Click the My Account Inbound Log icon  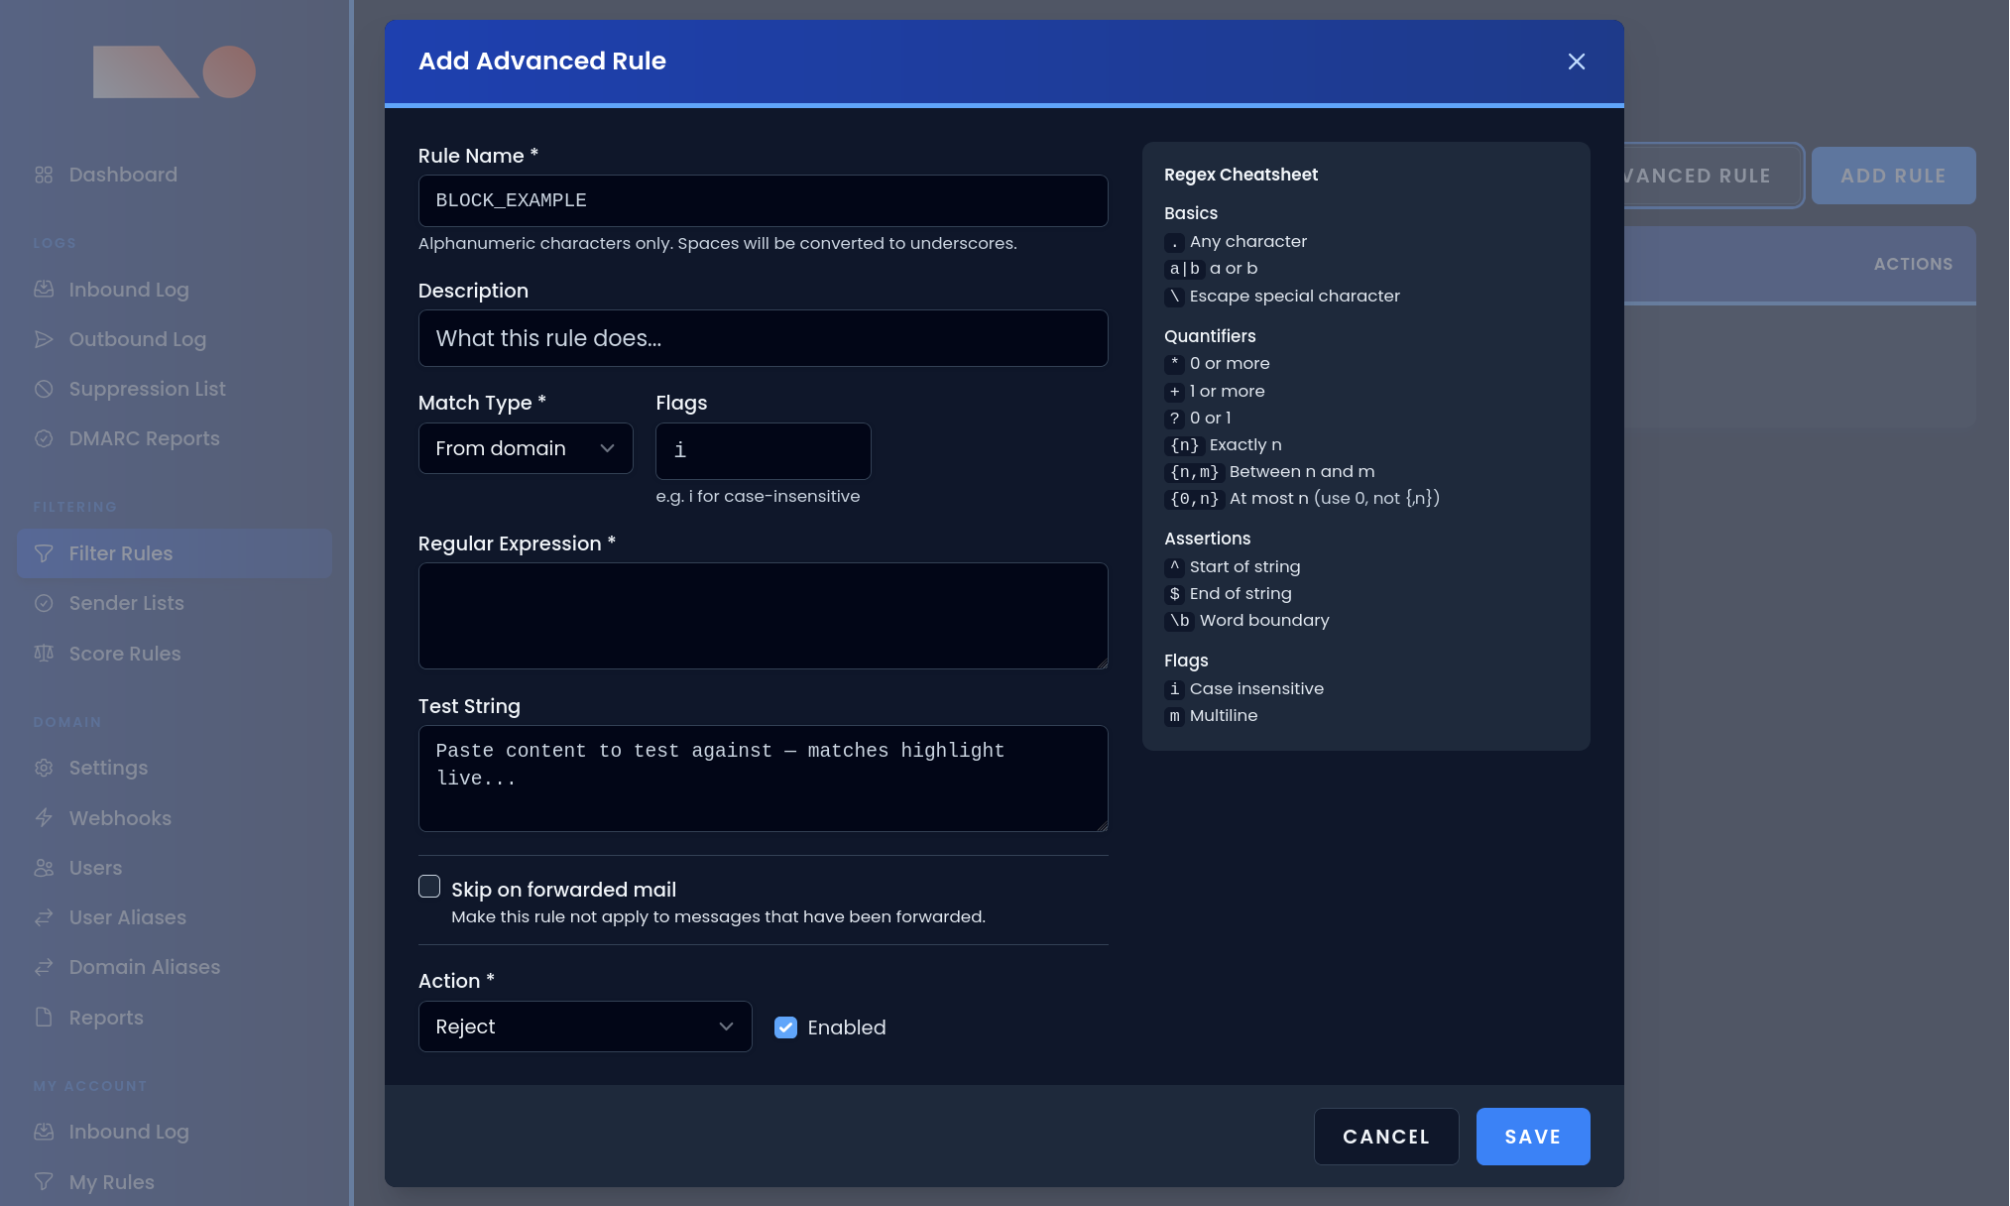(44, 1132)
